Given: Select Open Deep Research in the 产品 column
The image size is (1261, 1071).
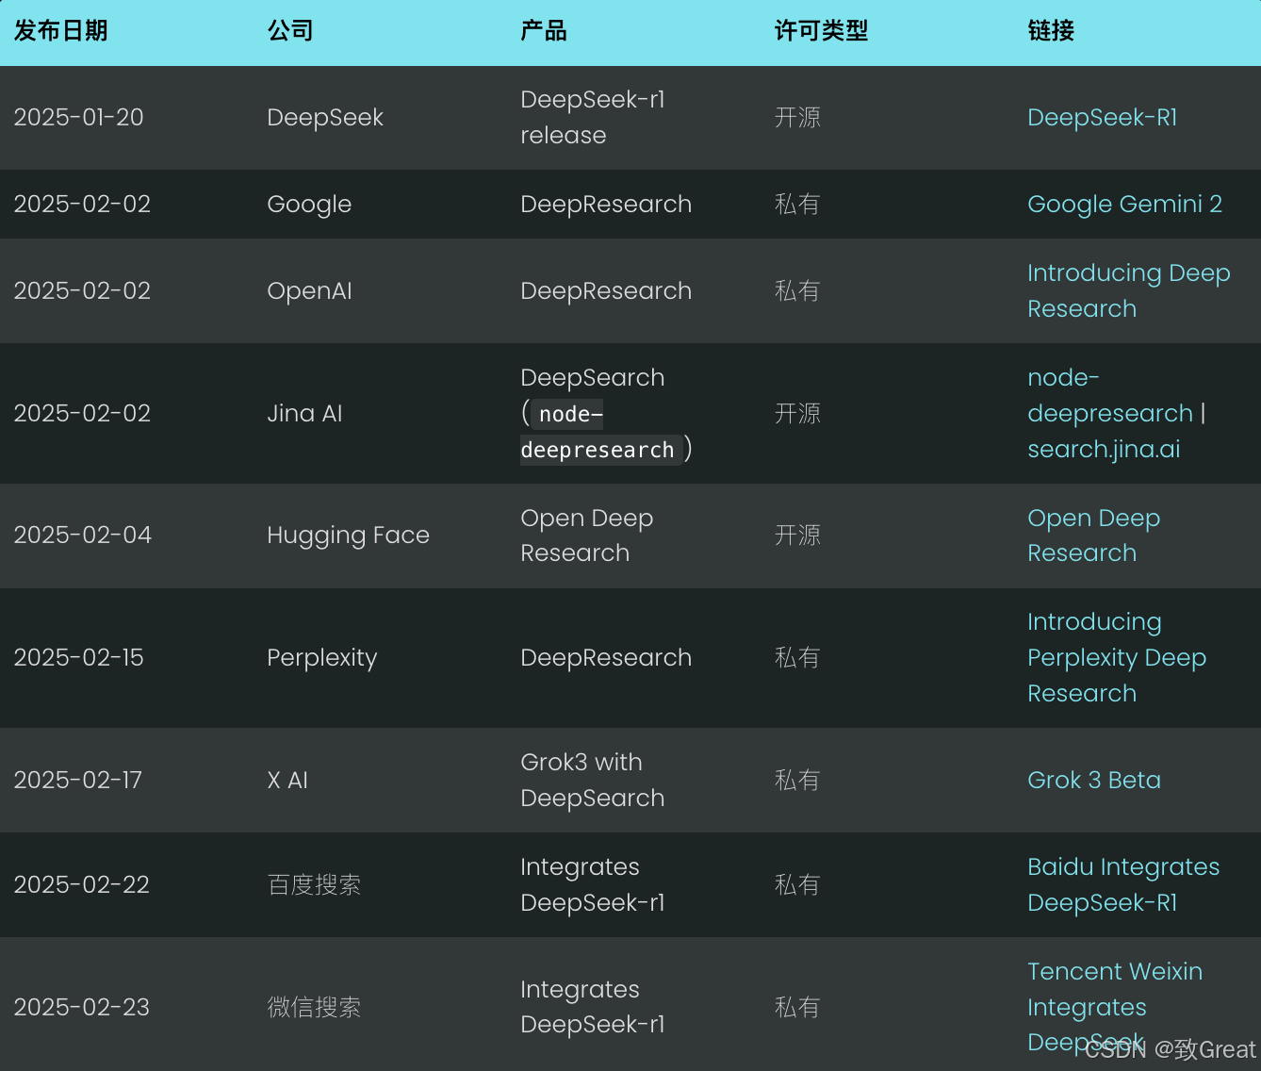Looking at the screenshot, I should [586, 535].
